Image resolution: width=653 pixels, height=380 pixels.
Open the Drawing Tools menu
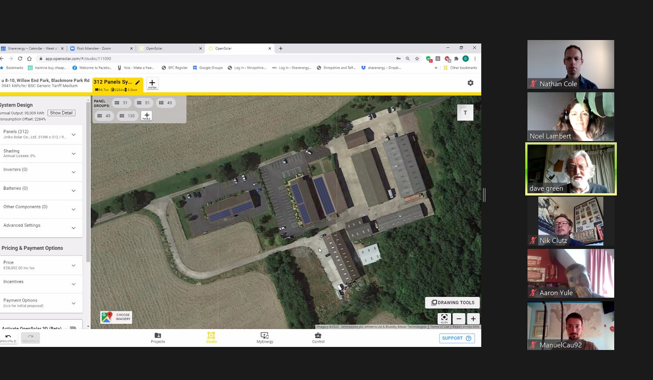pyautogui.click(x=452, y=303)
